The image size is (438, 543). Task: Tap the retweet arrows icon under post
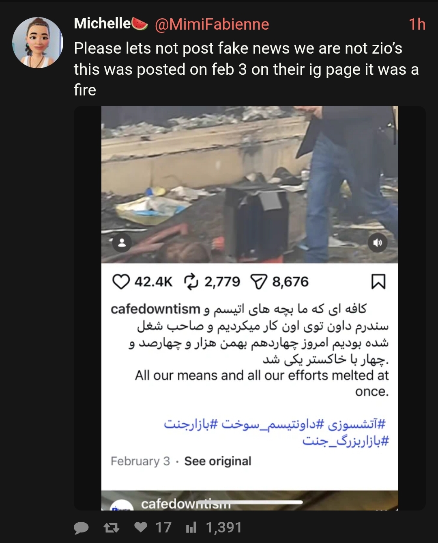click(x=112, y=527)
